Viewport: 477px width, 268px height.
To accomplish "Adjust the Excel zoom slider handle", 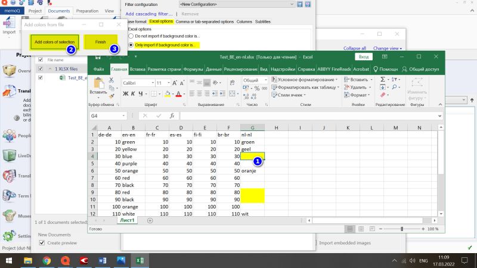I will (x=402, y=229).
